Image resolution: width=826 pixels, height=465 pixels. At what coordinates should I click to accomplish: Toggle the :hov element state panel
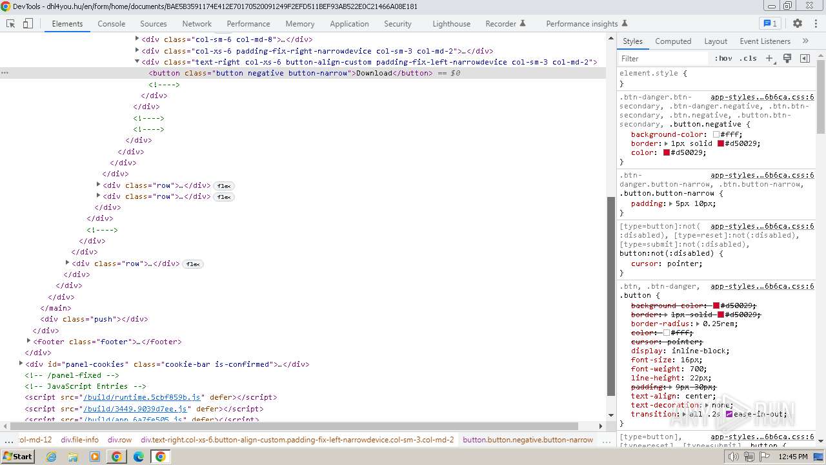pos(723,58)
